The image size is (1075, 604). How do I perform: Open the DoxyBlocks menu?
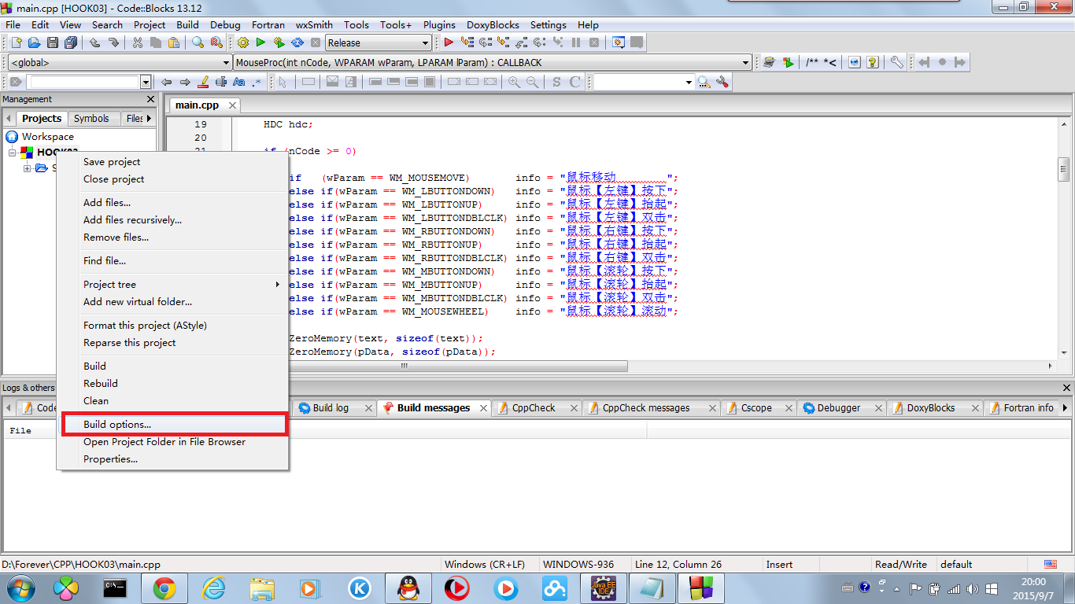click(493, 24)
